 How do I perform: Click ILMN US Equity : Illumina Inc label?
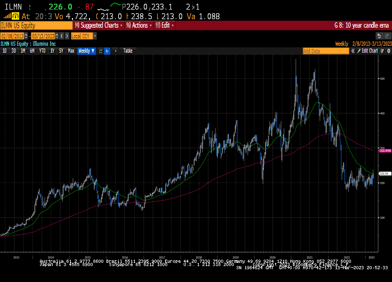coord(28,44)
